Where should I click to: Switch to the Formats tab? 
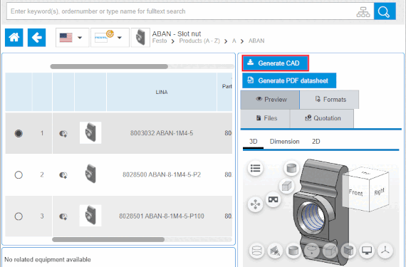point(329,100)
